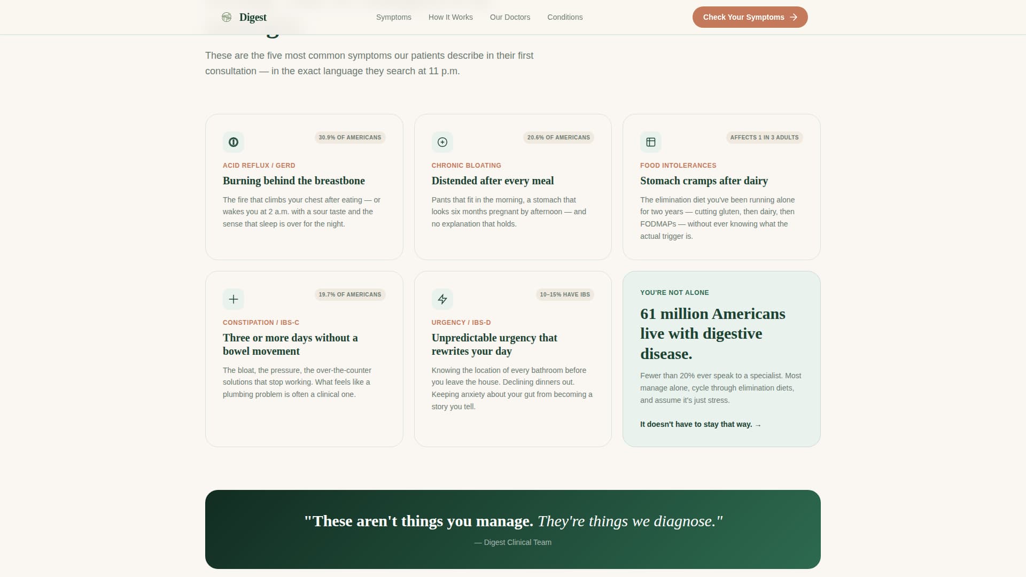Click the arrow inside Check Your Symptoms button

pyautogui.click(x=794, y=17)
